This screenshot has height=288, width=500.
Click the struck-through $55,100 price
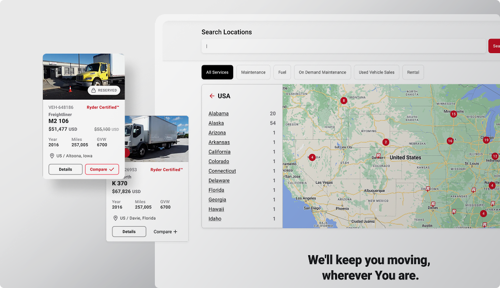pos(106,129)
